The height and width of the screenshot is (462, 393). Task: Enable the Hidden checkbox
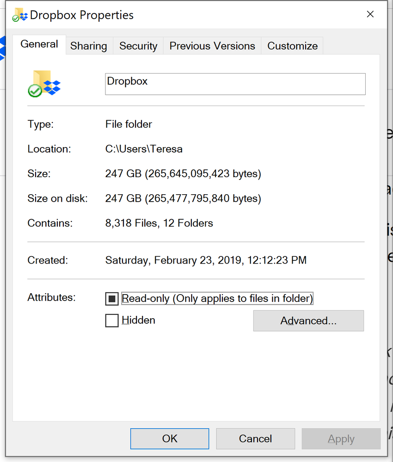[x=111, y=320]
